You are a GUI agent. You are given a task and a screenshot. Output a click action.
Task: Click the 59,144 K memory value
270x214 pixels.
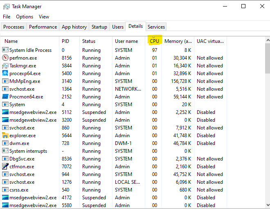pyautogui.click(x=182, y=97)
